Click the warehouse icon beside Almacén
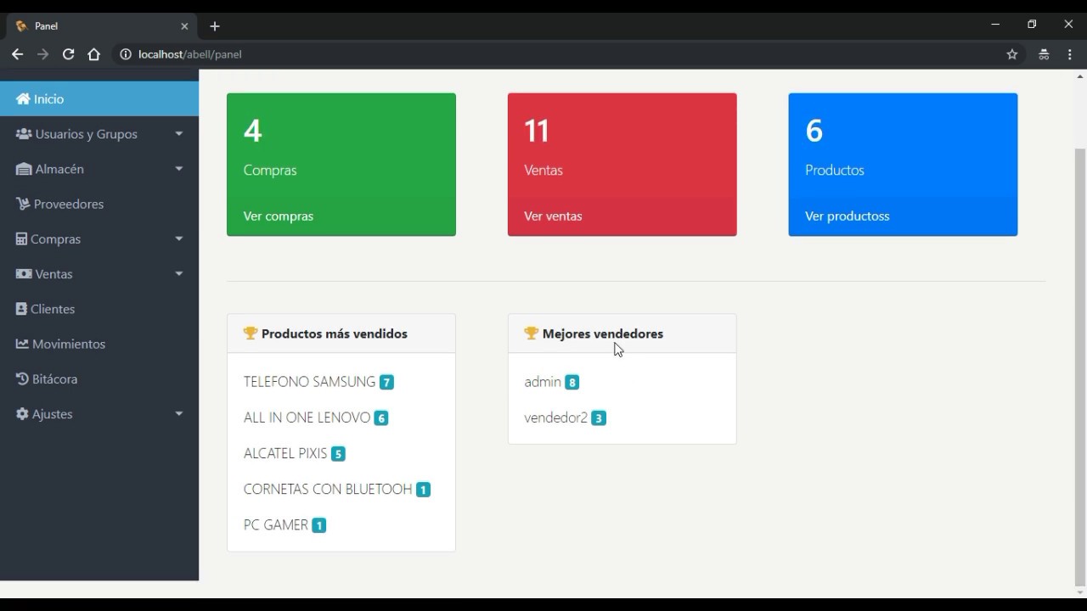This screenshot has height=611, width=1087. (24, 169)
